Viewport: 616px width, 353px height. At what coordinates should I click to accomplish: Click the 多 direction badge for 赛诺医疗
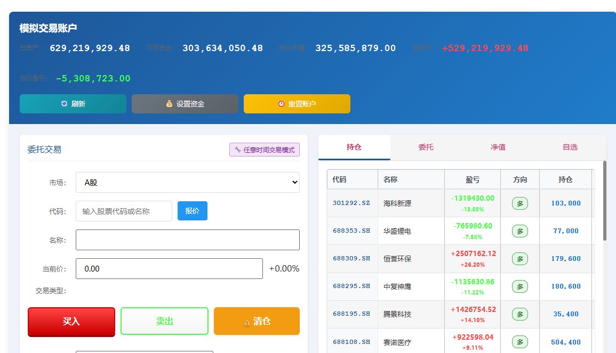519,342
